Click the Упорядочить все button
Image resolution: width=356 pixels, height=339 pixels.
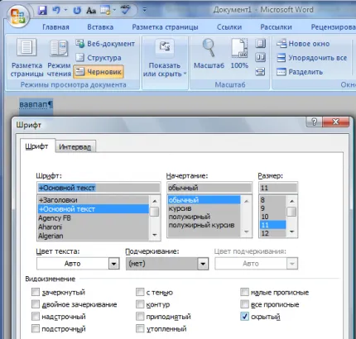tap(312, 58)
